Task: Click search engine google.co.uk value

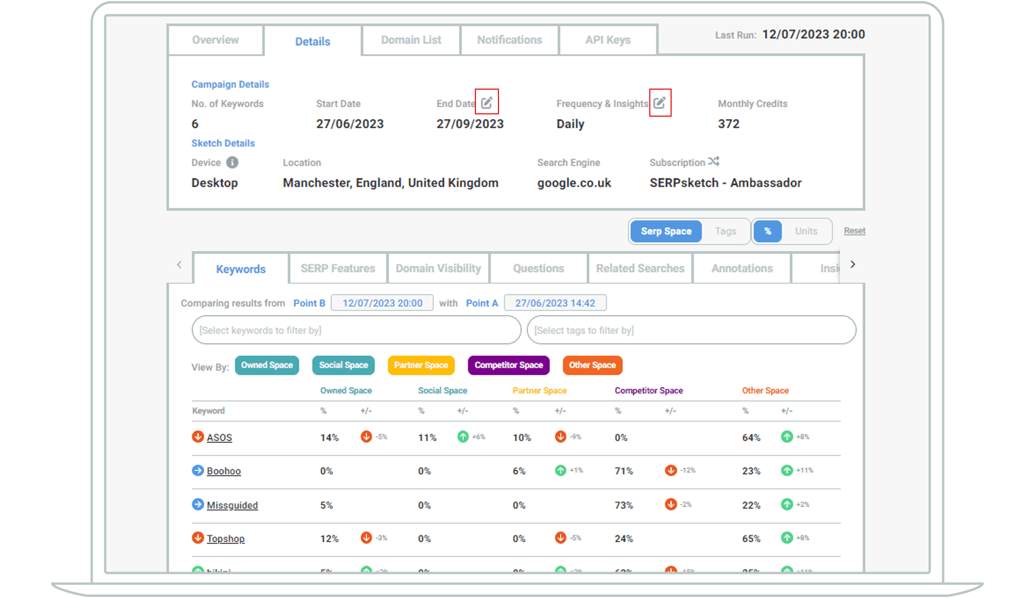Action: [x=574, y=183]
